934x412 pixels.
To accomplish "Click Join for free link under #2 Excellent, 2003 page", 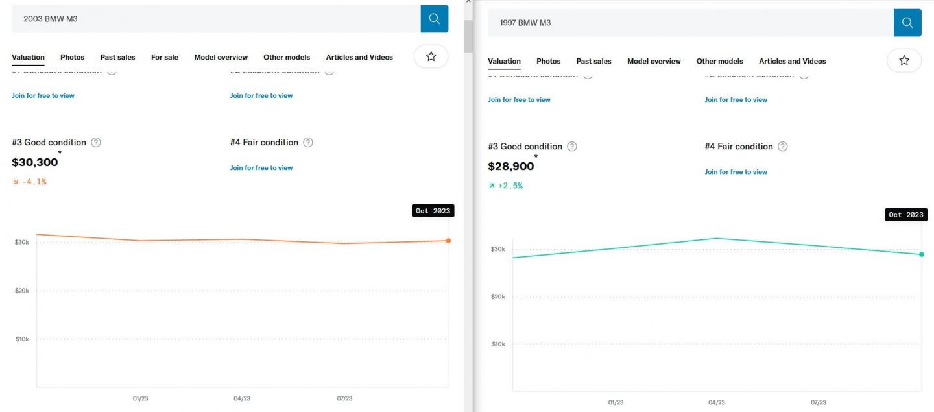I will point(261,95).
